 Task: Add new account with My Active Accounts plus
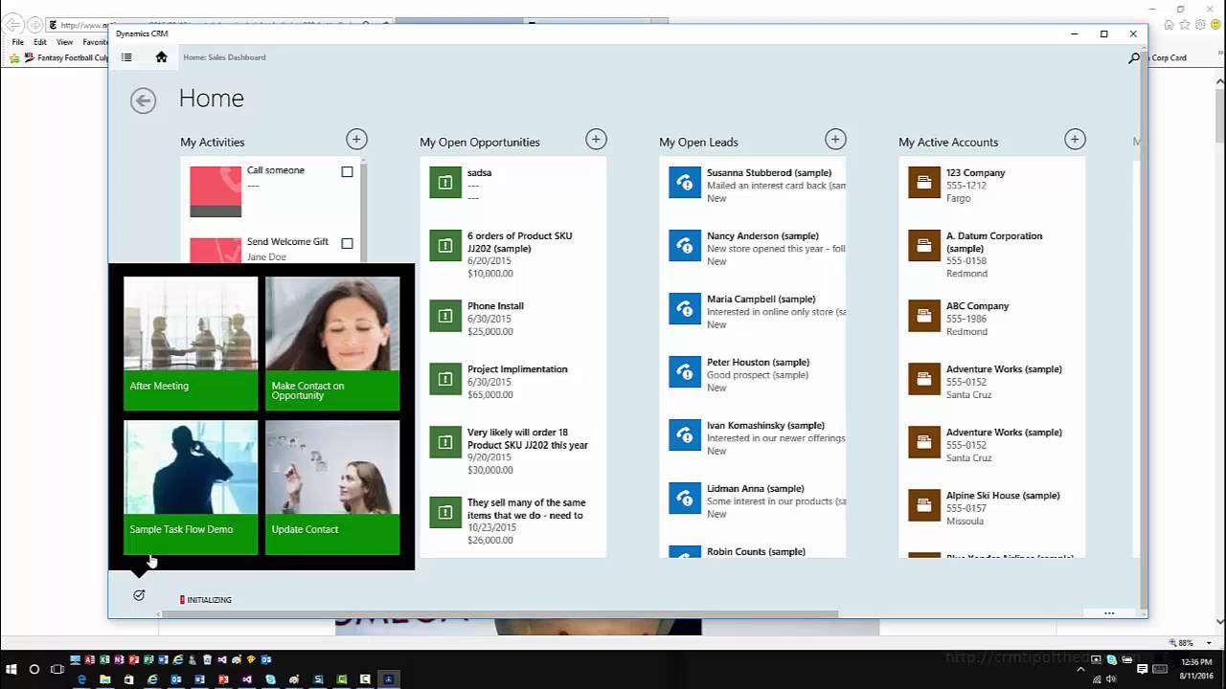pos(1075,140)
